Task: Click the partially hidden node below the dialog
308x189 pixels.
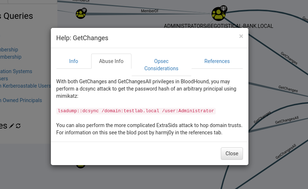Action: (x=81, y=166)
